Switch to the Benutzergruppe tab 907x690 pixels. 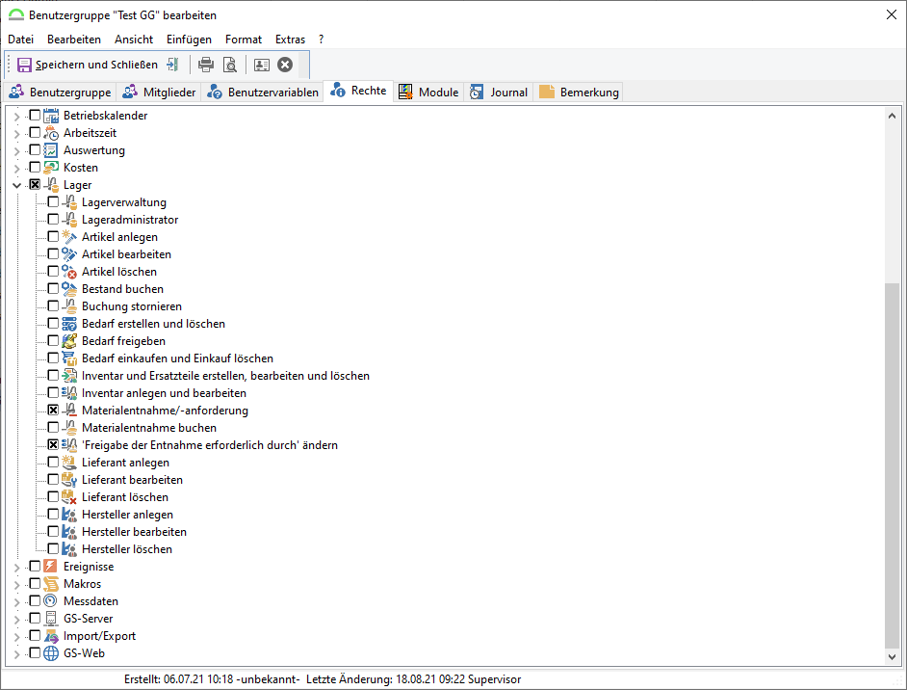coord(60,93)
